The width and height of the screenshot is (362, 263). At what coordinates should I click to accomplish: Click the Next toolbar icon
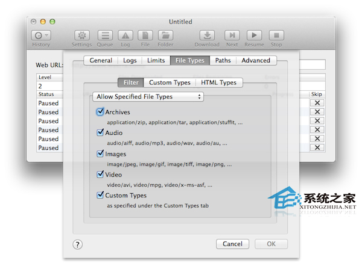click(x=232, y=36)
